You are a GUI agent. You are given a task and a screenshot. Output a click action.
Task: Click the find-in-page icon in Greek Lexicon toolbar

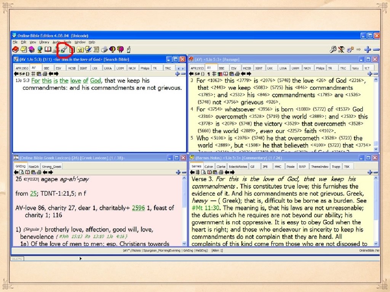[x=22, y=172]
